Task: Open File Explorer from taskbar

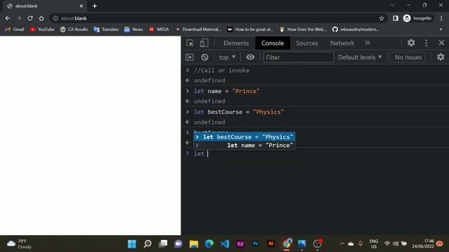Action: [x=194, y=244]
